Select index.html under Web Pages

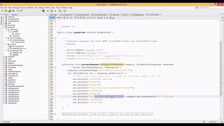tap(16, 36)
